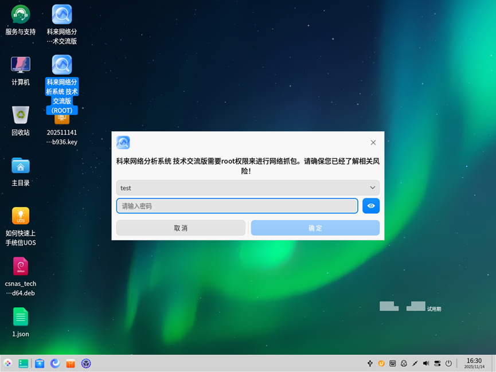Launch the browser from the taskbar
Image resolution: width=496 pixels, height=372 pixels.
click(55, 363)
